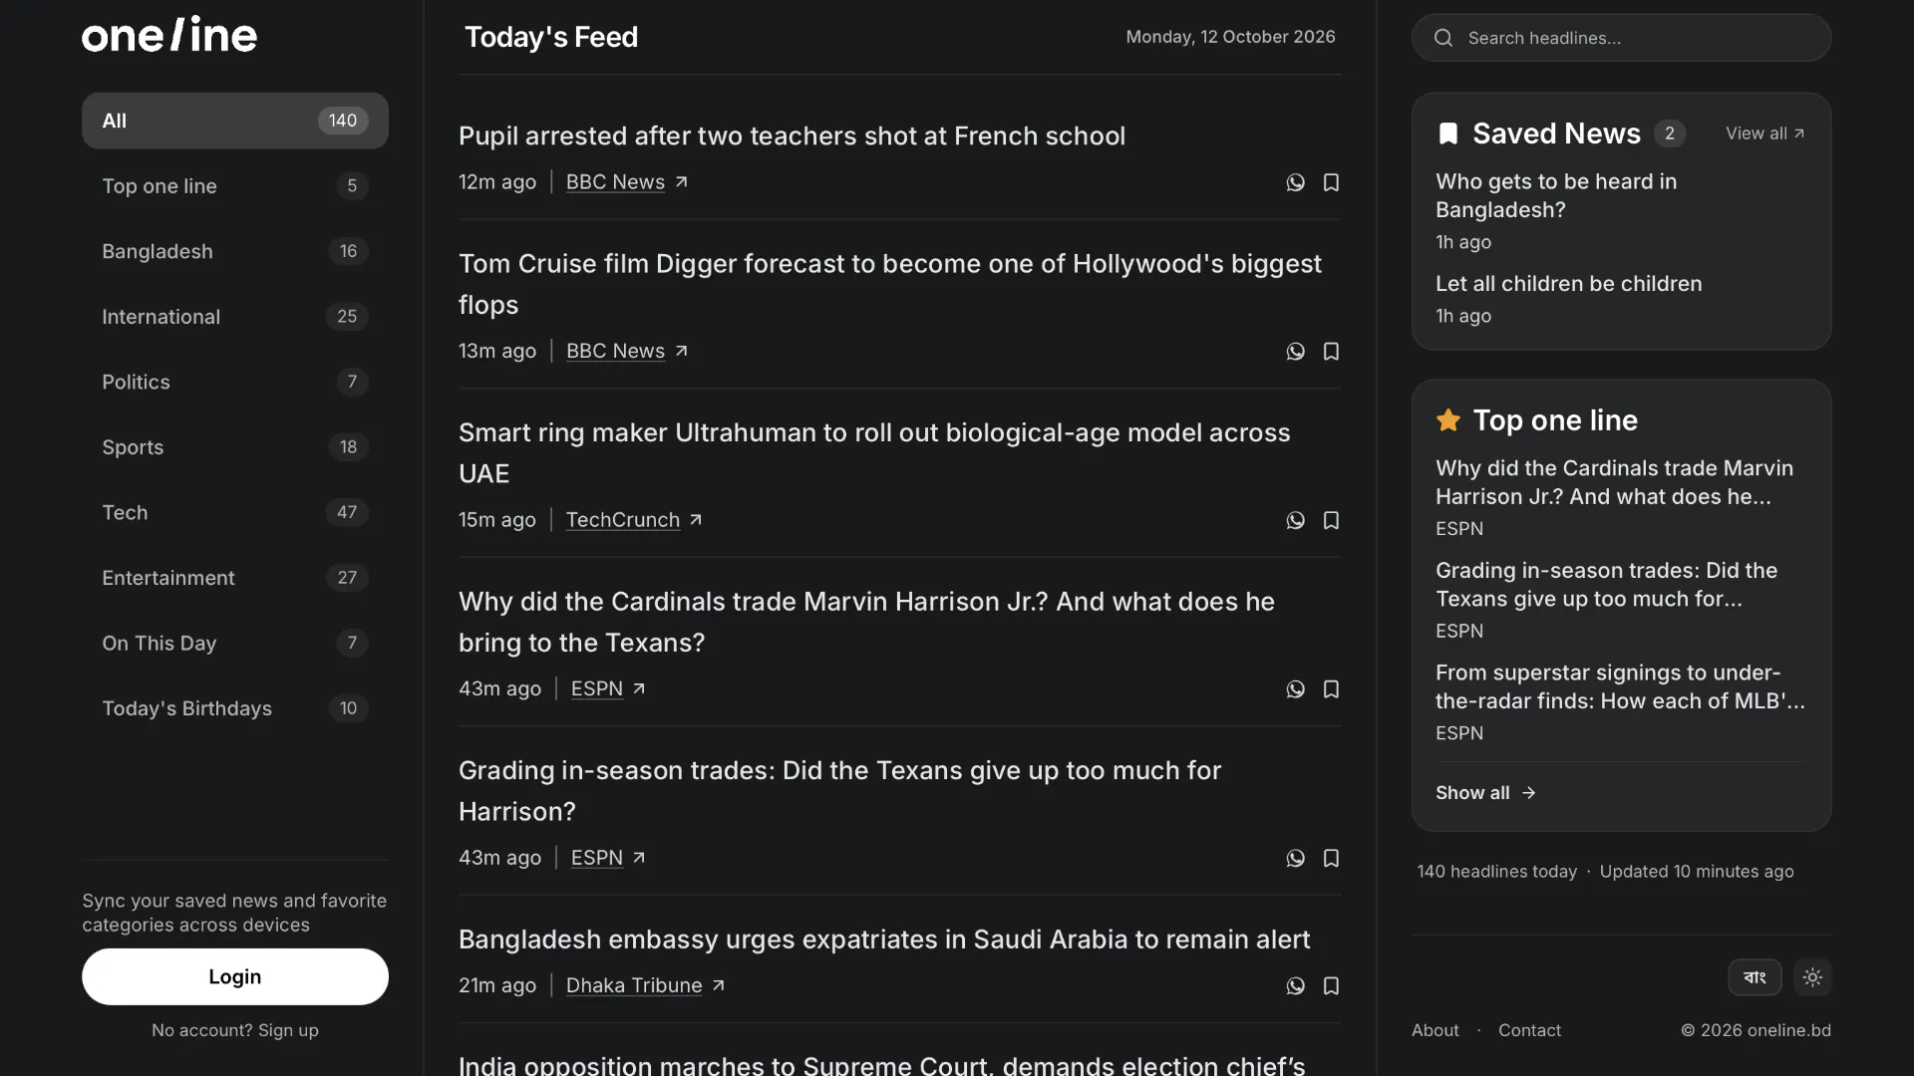Select the All category

235,121
